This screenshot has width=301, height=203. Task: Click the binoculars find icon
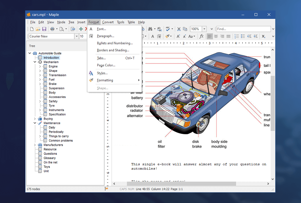tap(150, 29)
